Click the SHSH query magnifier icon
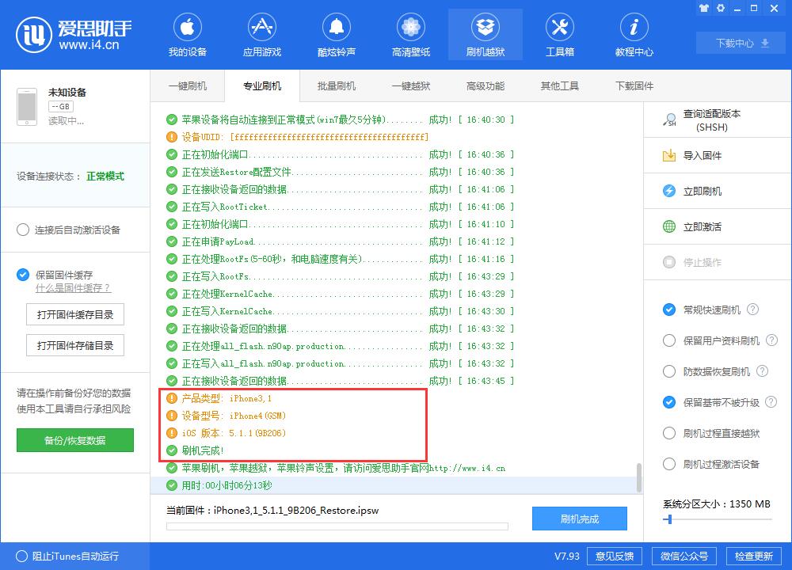Viewport: 792px width, 570px height. (669, 120)
